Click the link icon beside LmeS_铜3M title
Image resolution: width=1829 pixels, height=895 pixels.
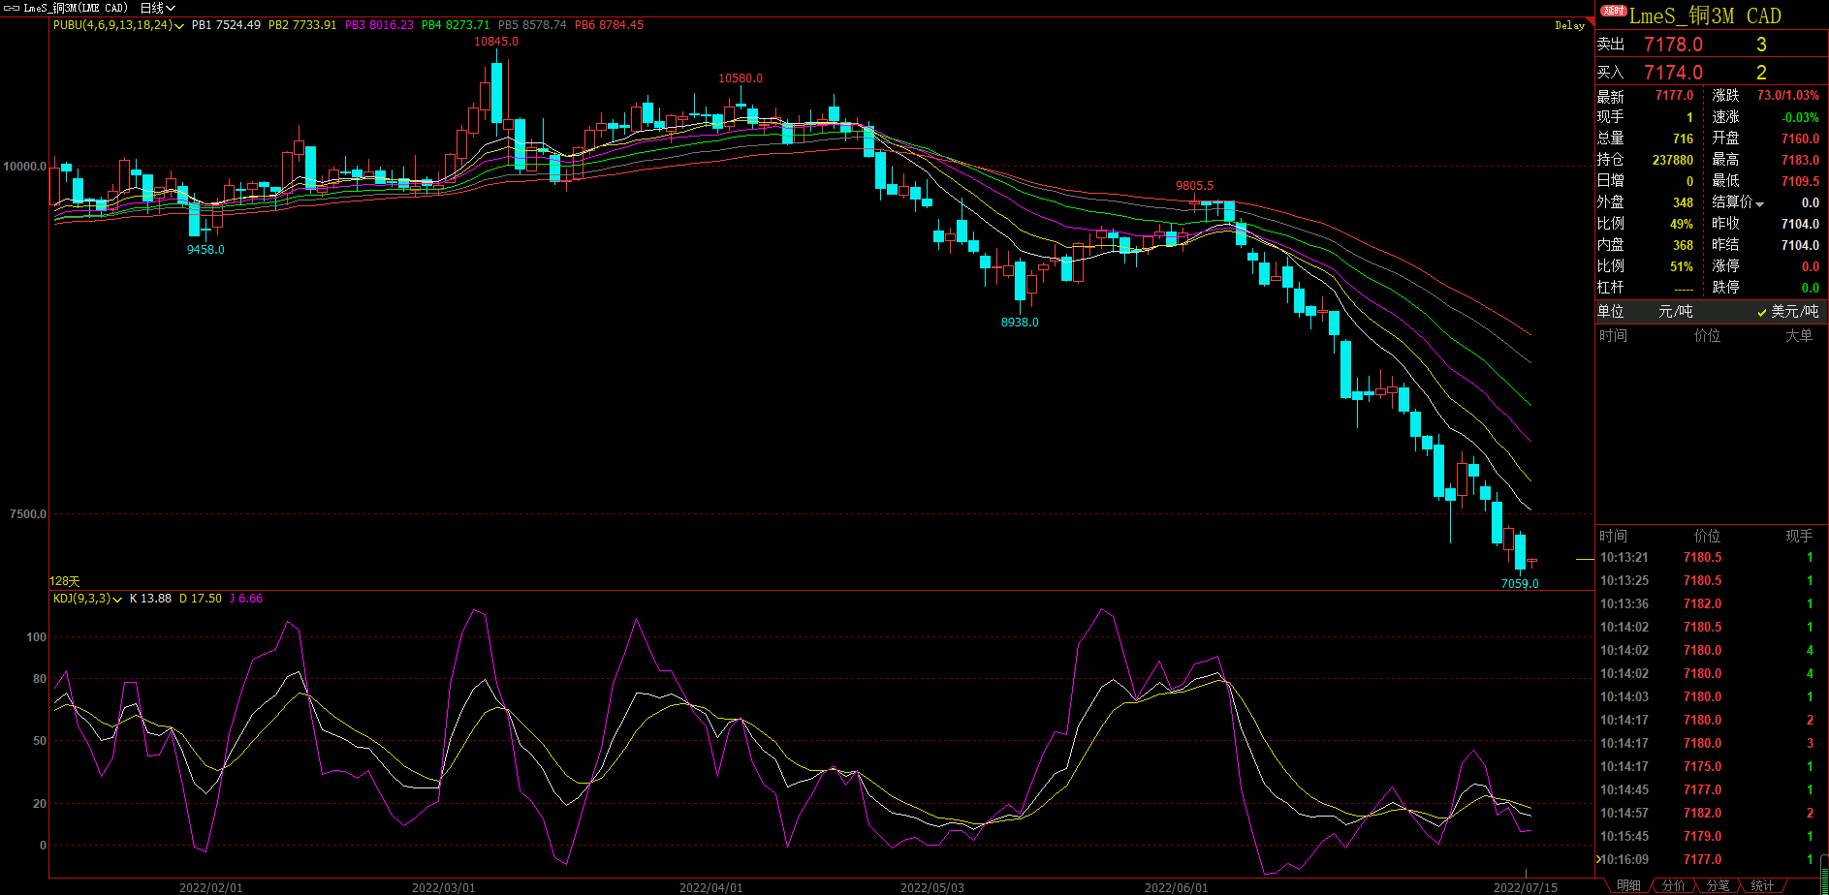(11, 8)
